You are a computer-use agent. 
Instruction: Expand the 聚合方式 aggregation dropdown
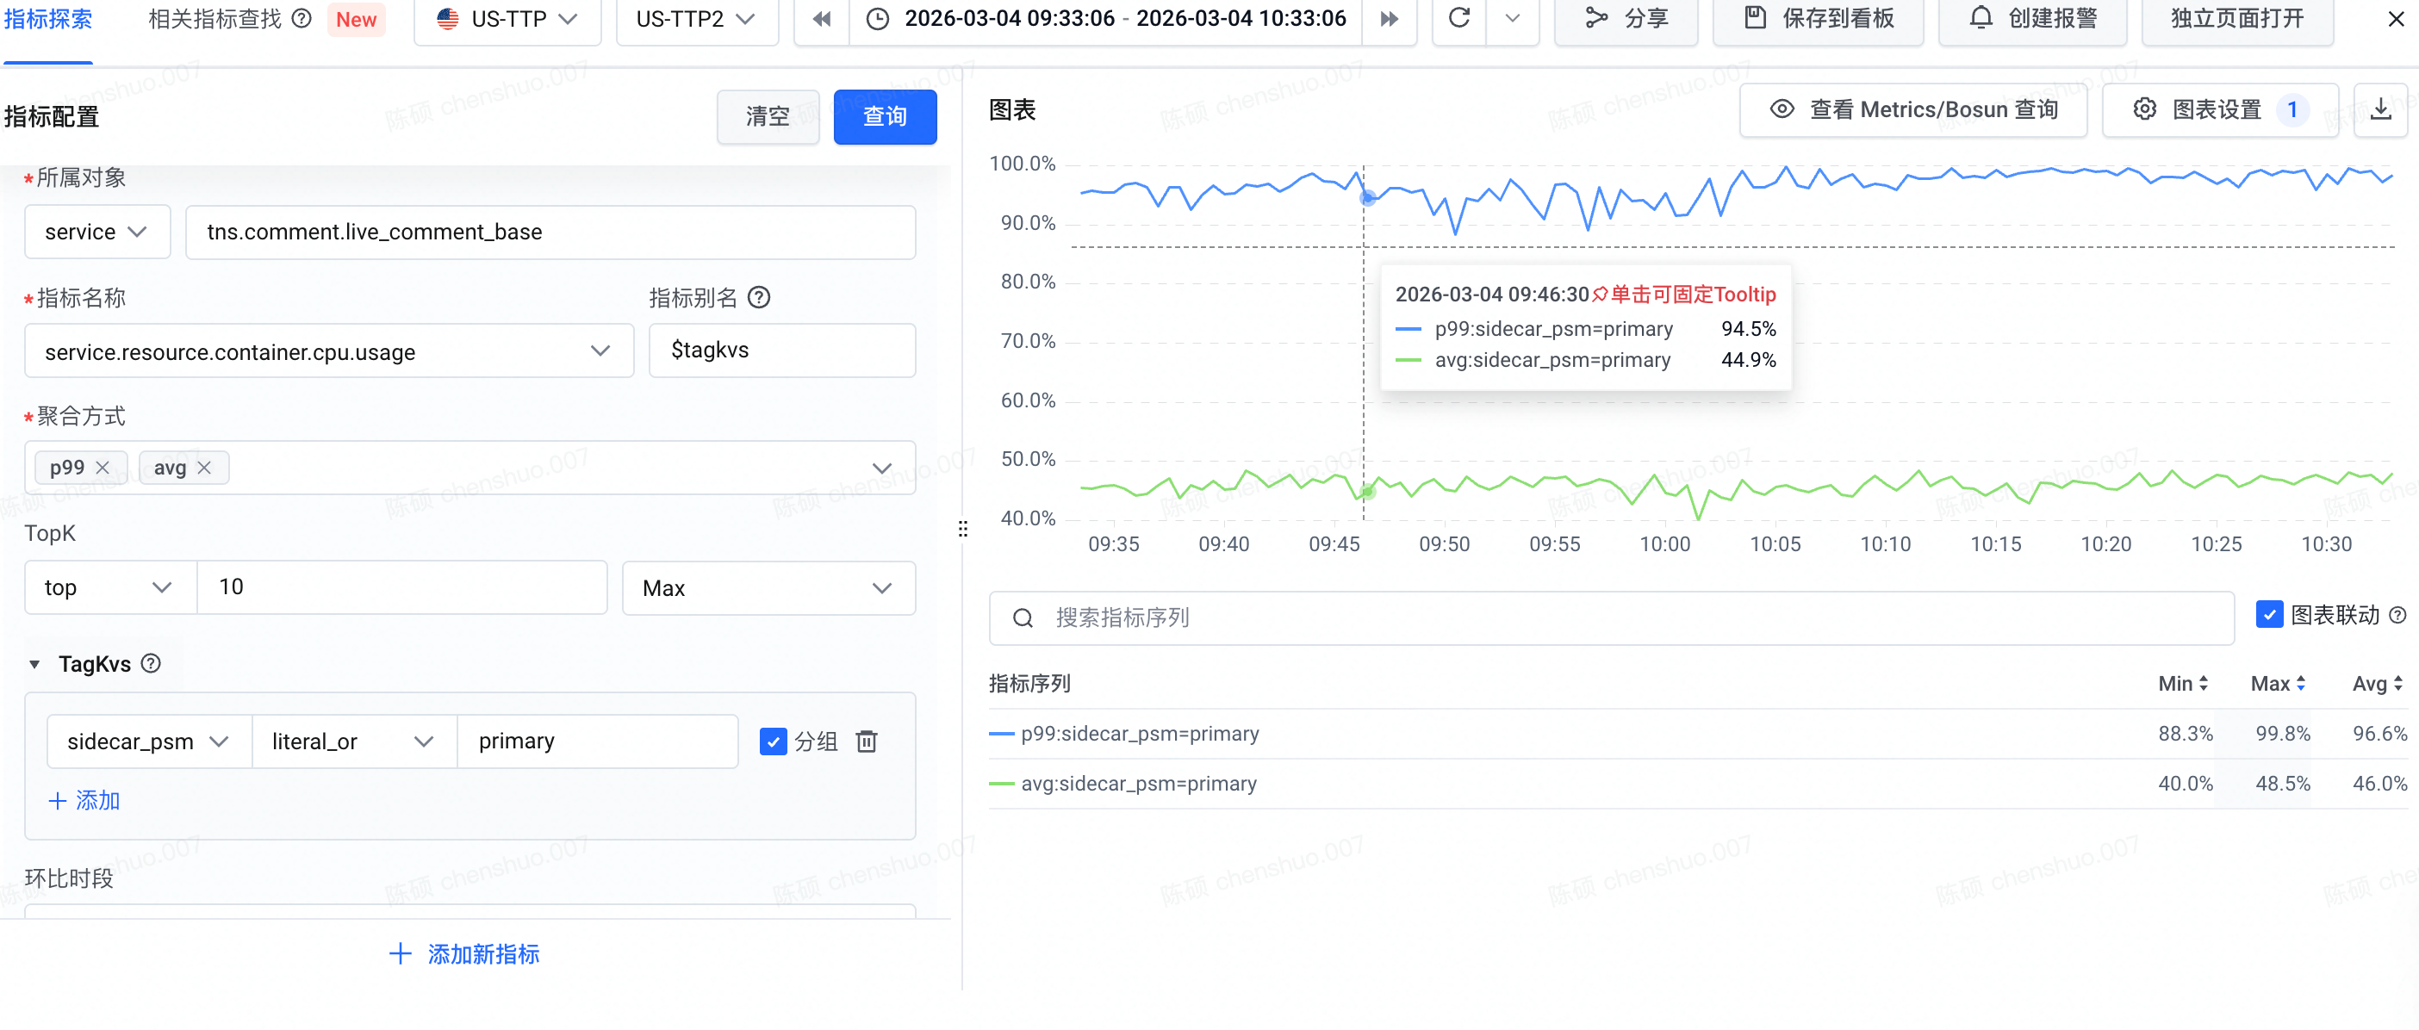point(880,467)
